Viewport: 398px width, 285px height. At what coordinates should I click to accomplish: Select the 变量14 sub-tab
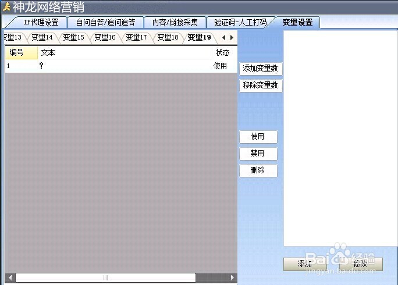coord(42,38)
